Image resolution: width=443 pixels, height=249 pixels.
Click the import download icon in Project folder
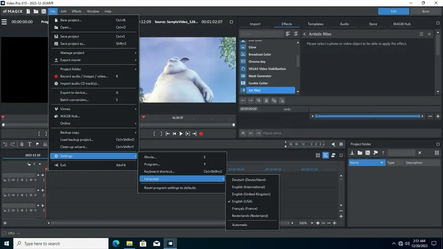(352, 153)
